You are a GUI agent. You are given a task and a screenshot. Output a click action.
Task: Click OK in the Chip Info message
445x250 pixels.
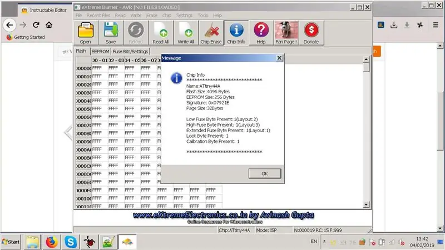point(265,173)
